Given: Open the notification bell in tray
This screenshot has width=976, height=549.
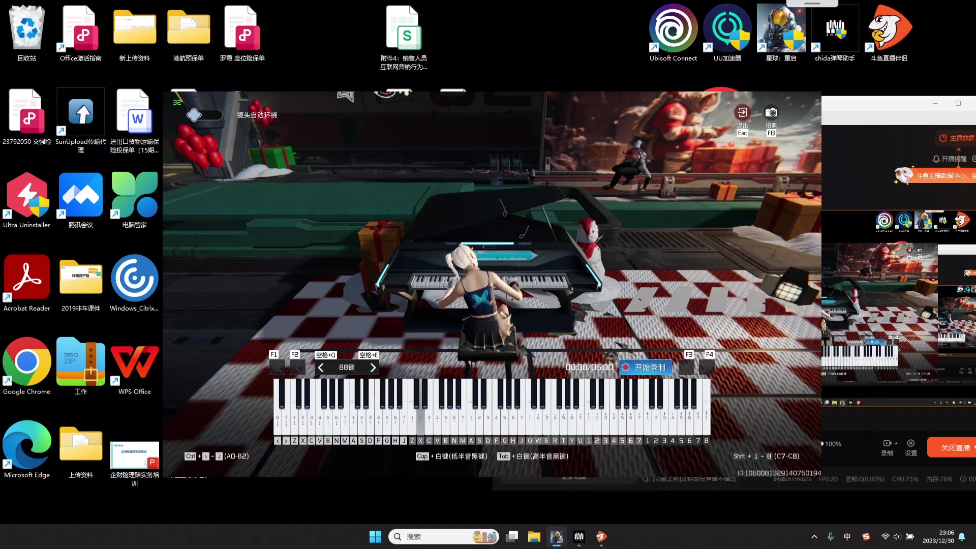Looking at the screenshot, I should tap(962, 537).
